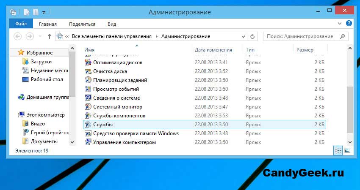Click the breadcrumb arrow after Все элементы панели управления
Screen dimensions: 360x190
point(157,36)
